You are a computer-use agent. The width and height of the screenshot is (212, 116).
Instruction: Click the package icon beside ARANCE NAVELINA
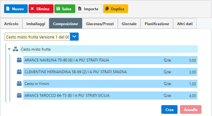click(x=19, y=60)
